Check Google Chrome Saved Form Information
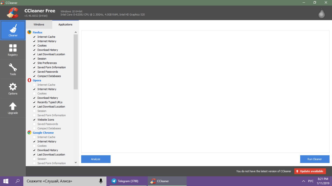Screen dimensions: 332x186 34,163
